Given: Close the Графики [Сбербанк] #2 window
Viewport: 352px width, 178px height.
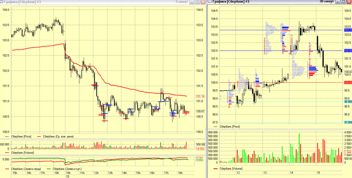Looking at the screenshot, I should click(x=349, y=2).
